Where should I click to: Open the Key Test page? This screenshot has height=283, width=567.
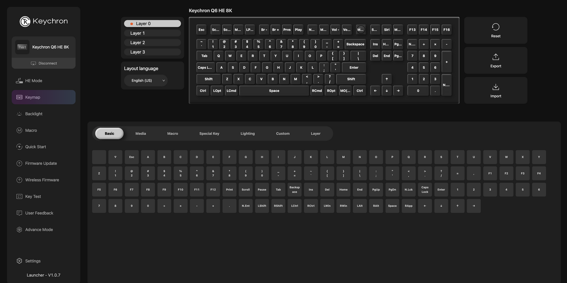[33, 196]
